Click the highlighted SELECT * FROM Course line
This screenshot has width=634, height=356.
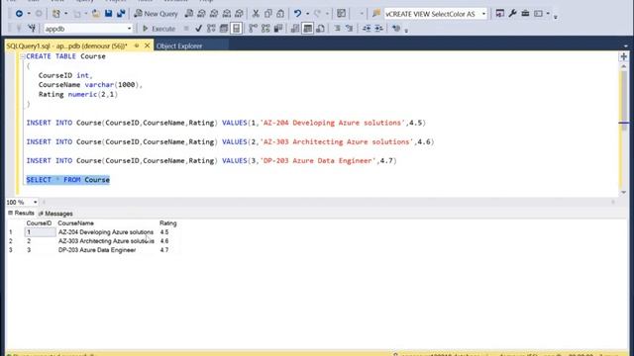[68, 180]
